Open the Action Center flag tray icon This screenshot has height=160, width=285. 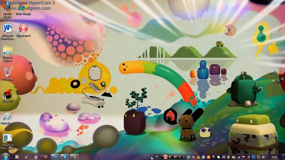pyautogui.click(x=243, y=157)
